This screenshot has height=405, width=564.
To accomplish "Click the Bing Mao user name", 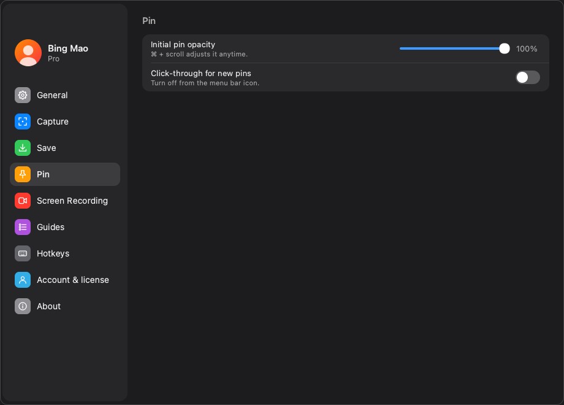I will (x=68, y=48).
